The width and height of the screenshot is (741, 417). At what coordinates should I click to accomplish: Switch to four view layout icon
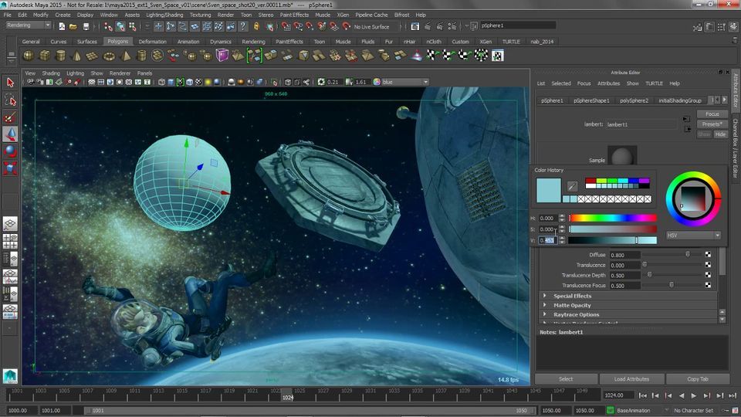pyautogui.click(x=10, y=241)
